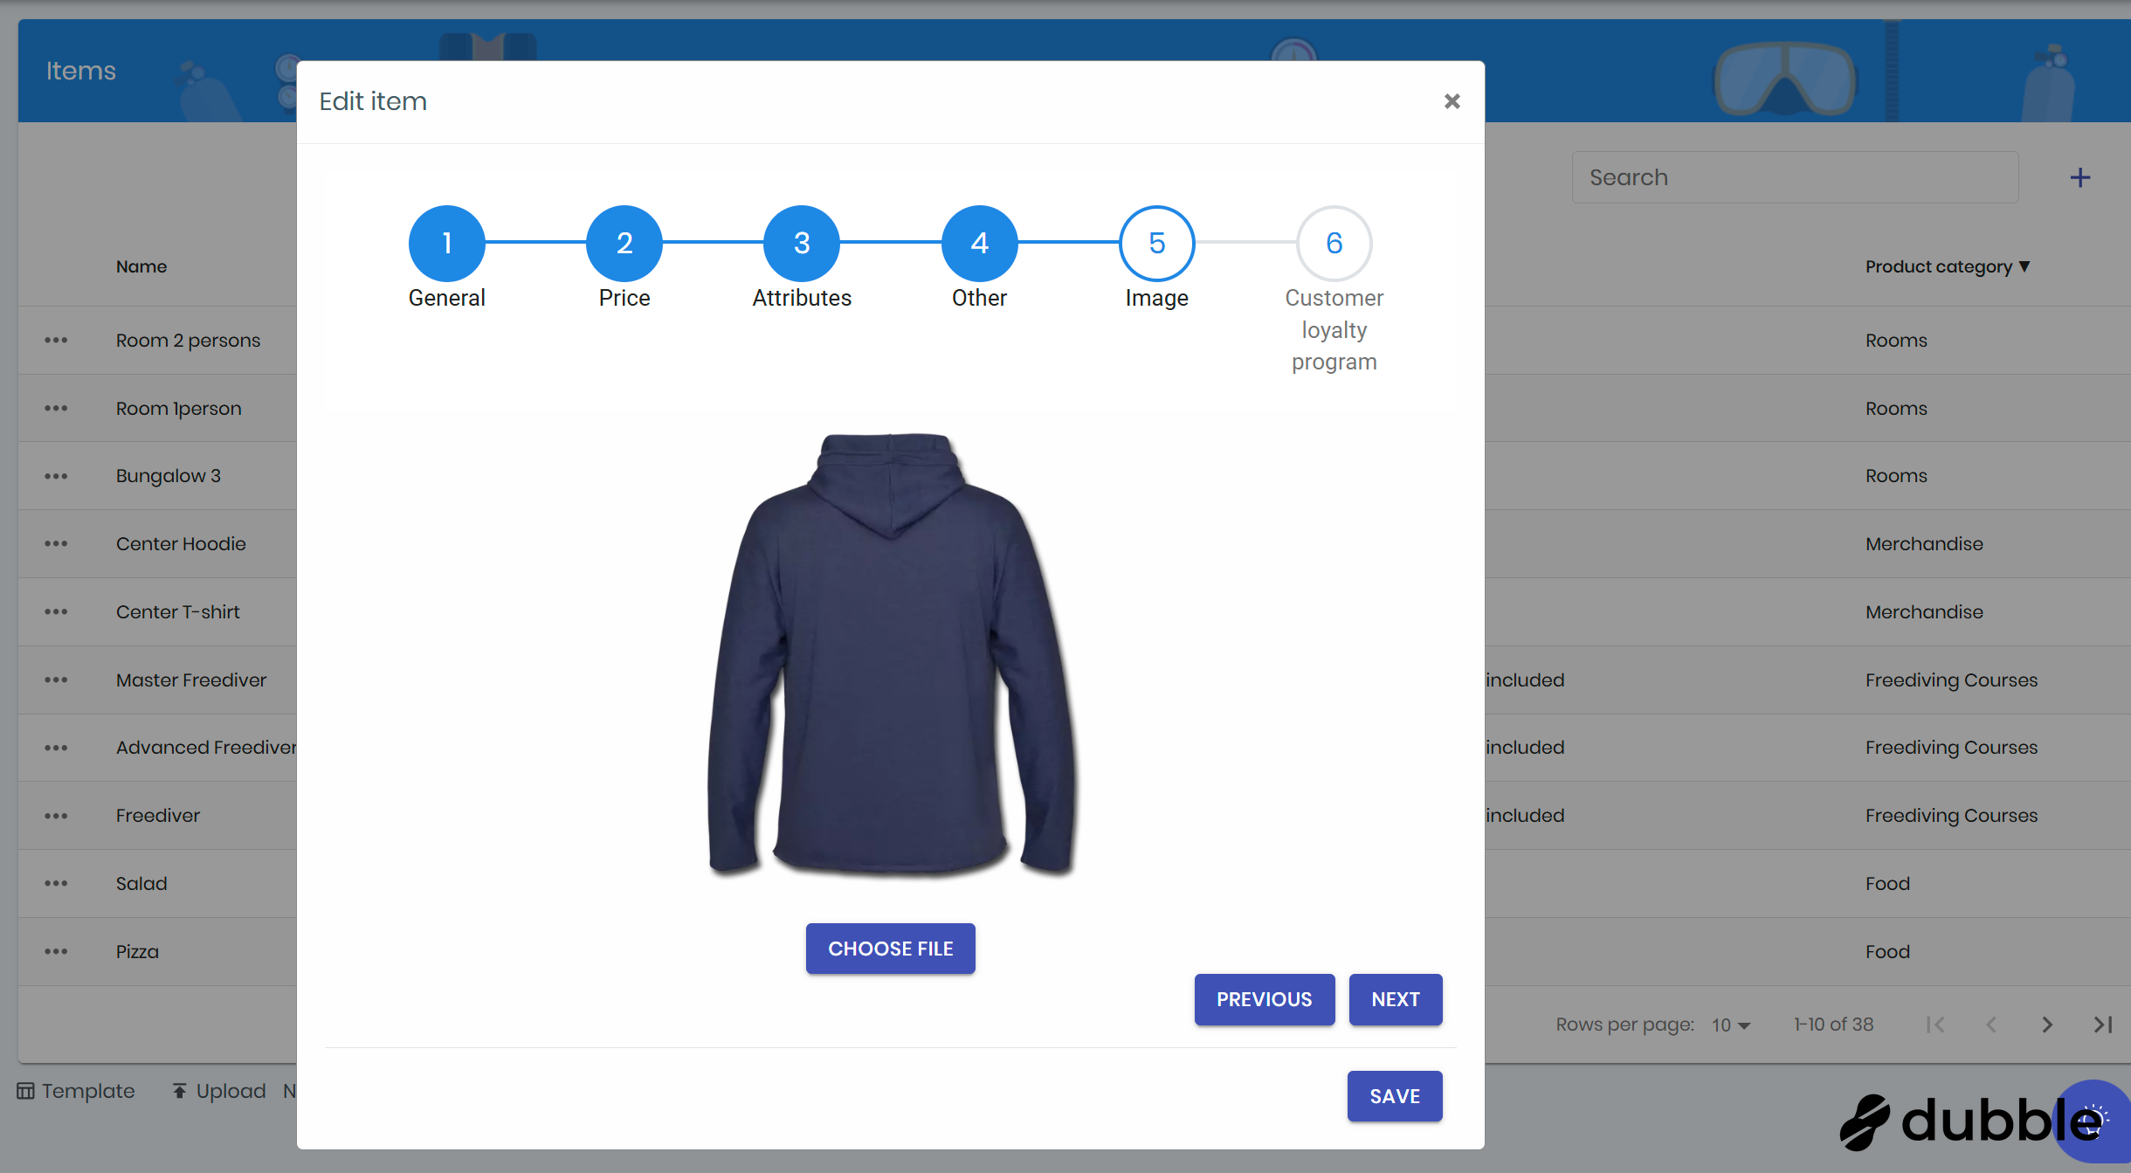Click the Upload link
The image size is (2131, 1173).
point(218,1091)
